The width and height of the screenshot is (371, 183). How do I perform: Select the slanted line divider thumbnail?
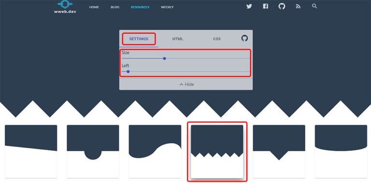click(31, 152)
